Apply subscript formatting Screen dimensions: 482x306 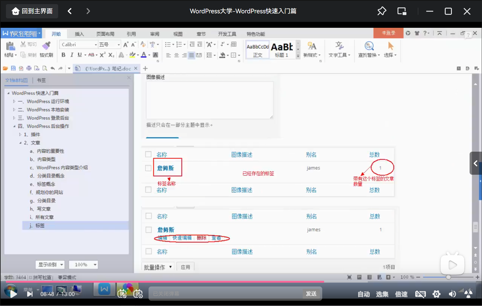coord(111,55)
